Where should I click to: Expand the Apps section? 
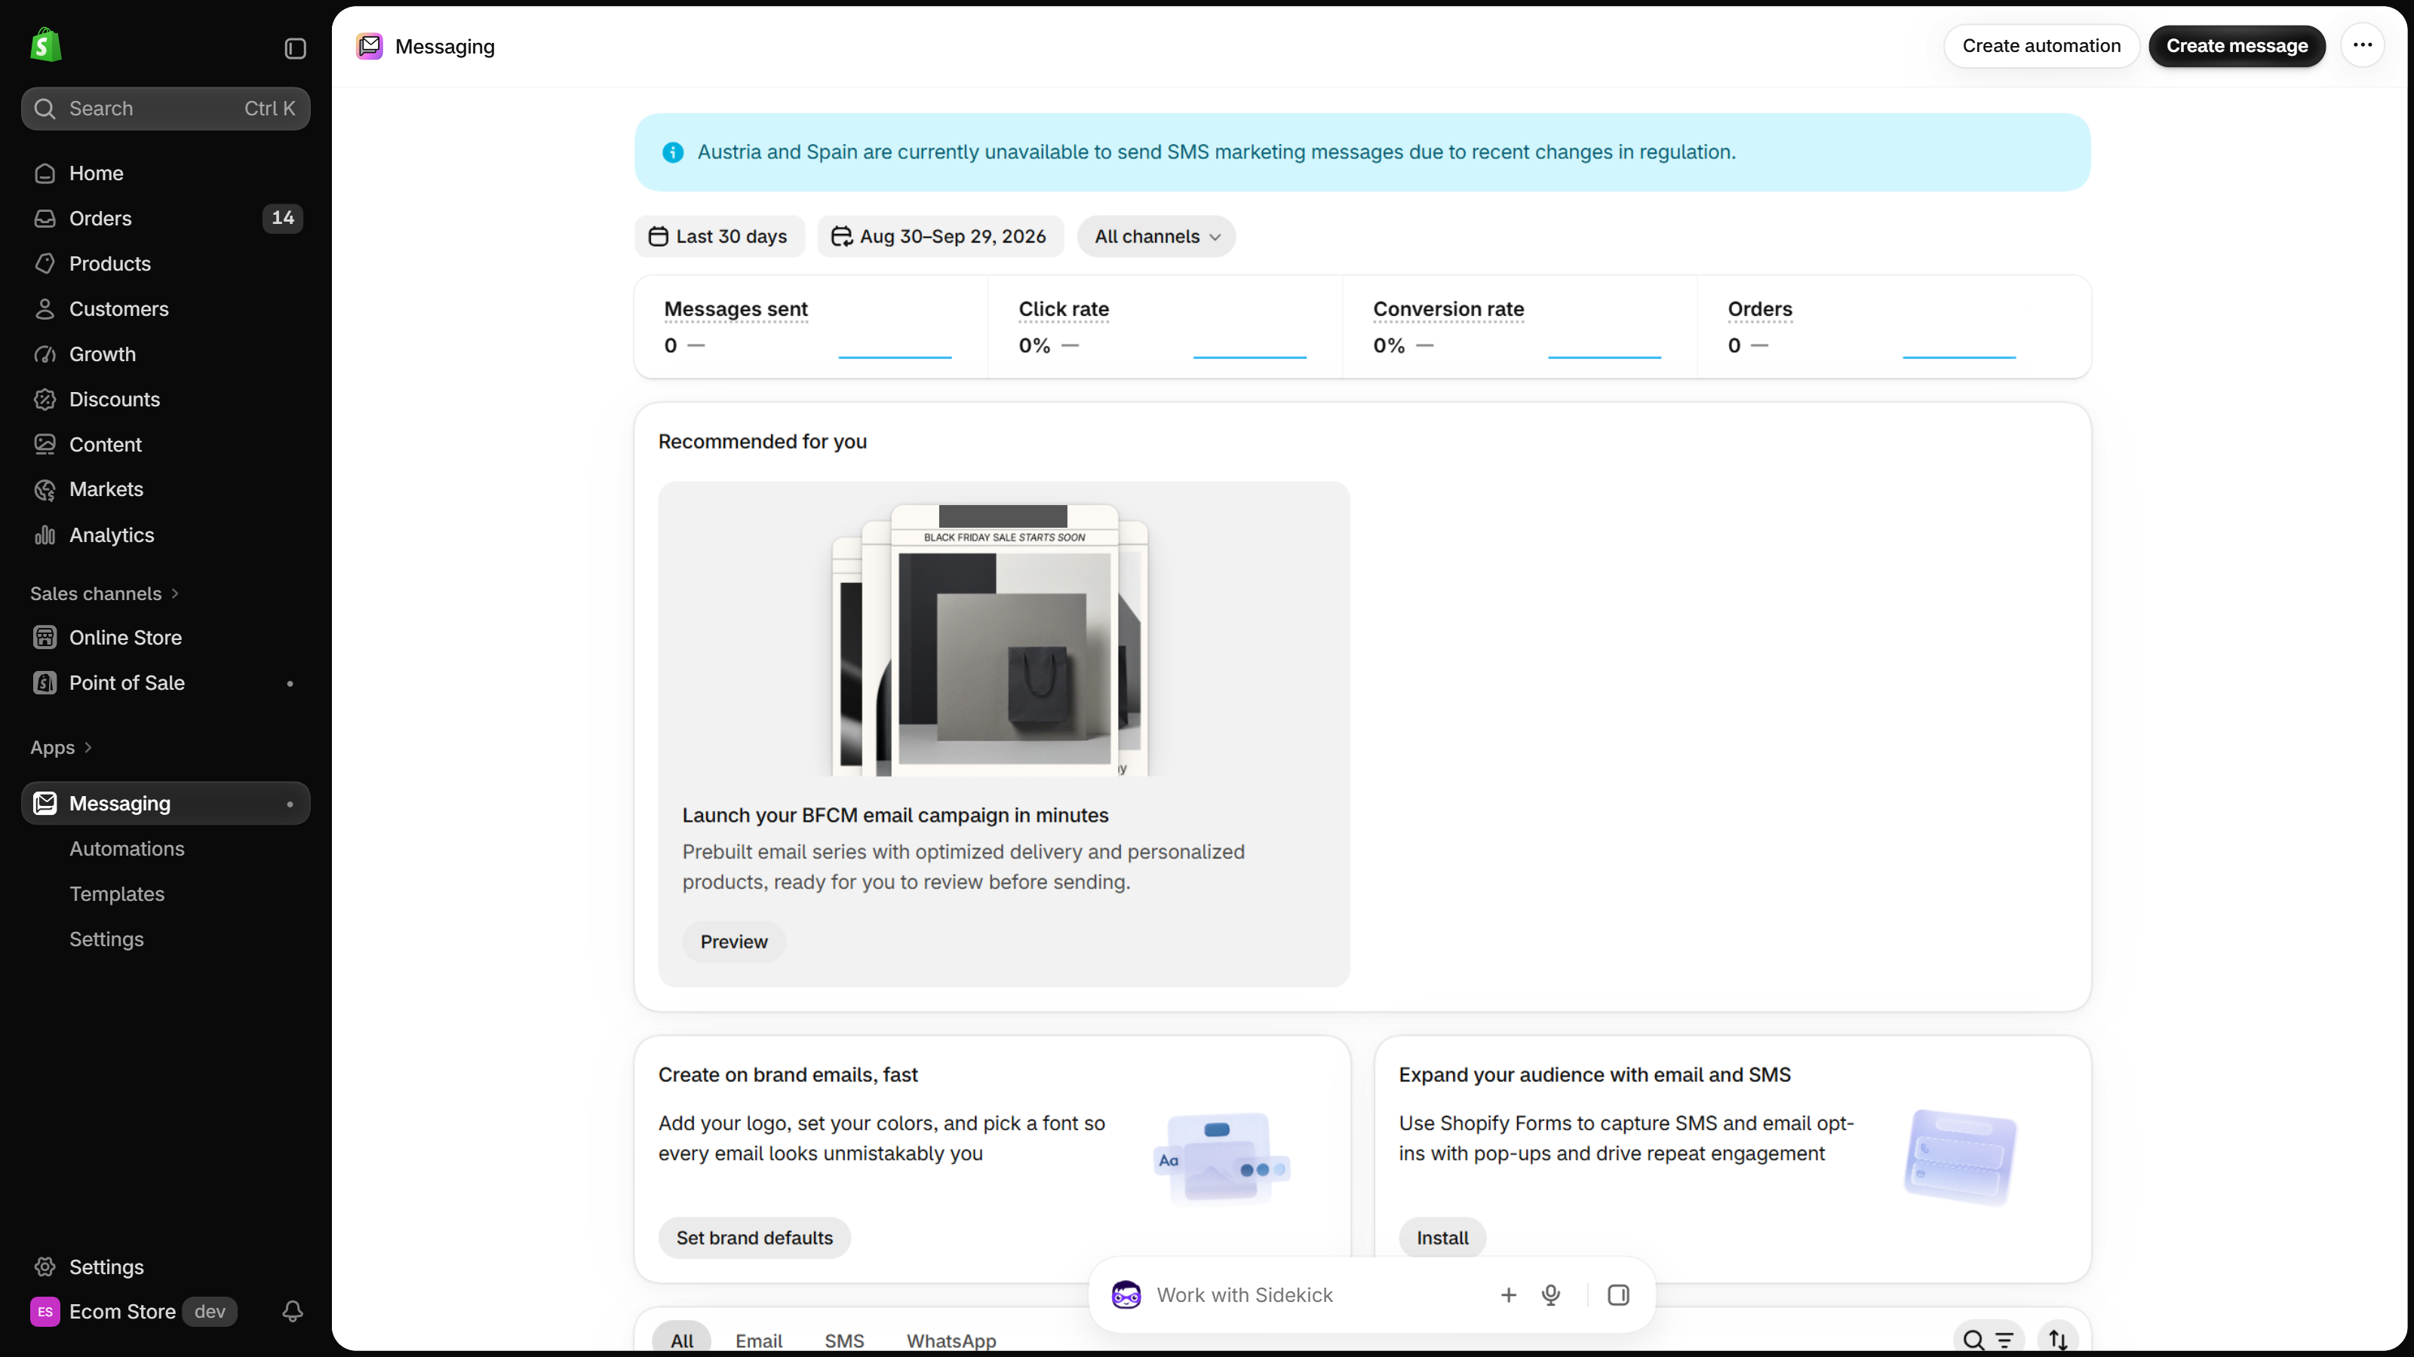tap(61, 747)
